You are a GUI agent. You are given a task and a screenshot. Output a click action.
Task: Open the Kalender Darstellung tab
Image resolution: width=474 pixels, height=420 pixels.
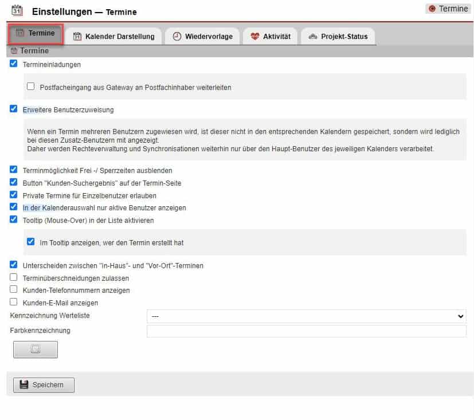point(114,36)
